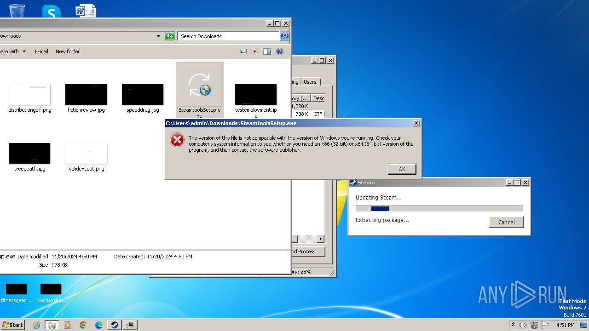Click the Windows Explorer taskbar icon
This screenshot has width=589, height=331.
pyautogui.click(x=52, y=325)
